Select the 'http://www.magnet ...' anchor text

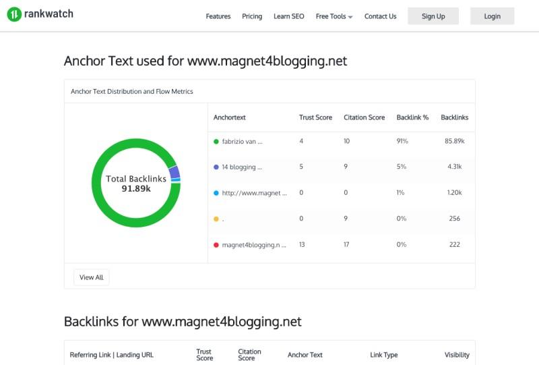[255, 193]
